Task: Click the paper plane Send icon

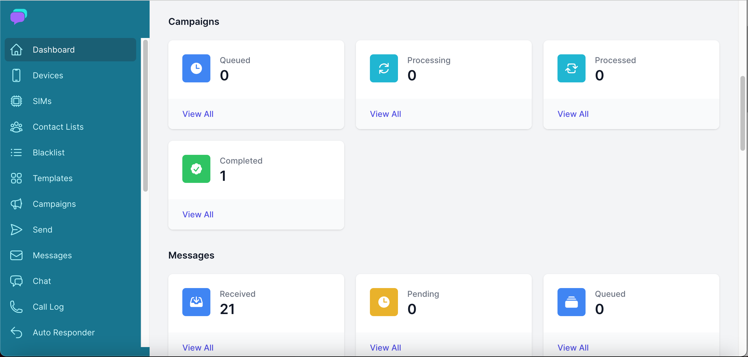Action: (17, 230)
